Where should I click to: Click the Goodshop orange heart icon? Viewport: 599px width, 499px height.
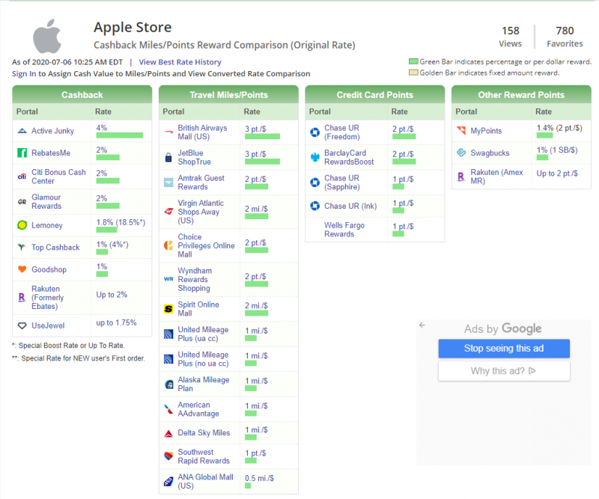(22, 269)
